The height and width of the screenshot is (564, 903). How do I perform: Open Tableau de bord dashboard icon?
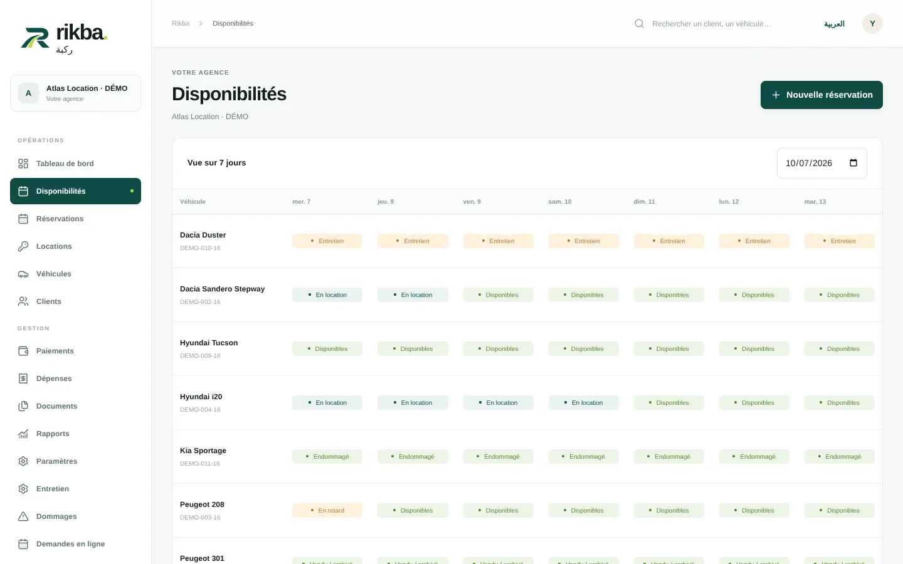click(23, 164)
